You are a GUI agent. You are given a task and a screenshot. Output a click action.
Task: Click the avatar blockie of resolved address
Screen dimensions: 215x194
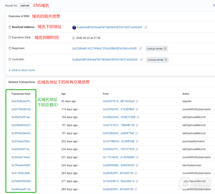(74, 27)
